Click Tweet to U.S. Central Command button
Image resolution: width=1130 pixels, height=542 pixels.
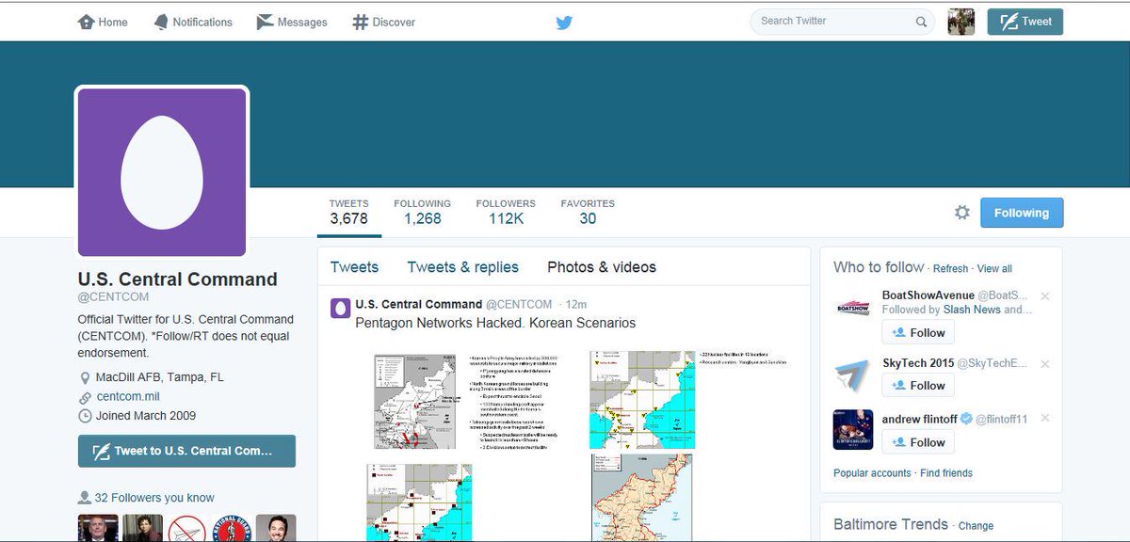[186, 451]
